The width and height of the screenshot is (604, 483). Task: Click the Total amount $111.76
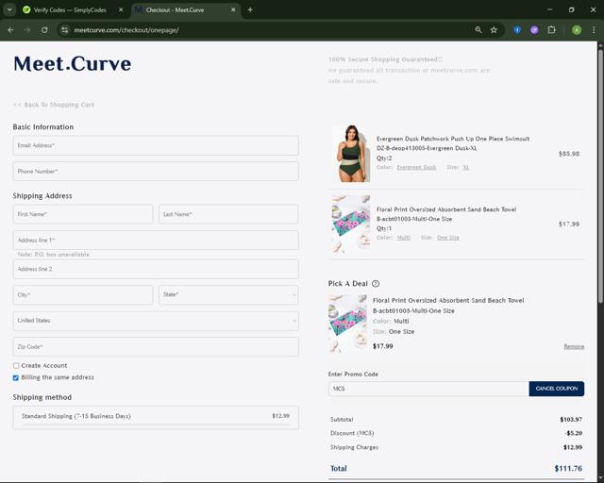tap(568, 469)
